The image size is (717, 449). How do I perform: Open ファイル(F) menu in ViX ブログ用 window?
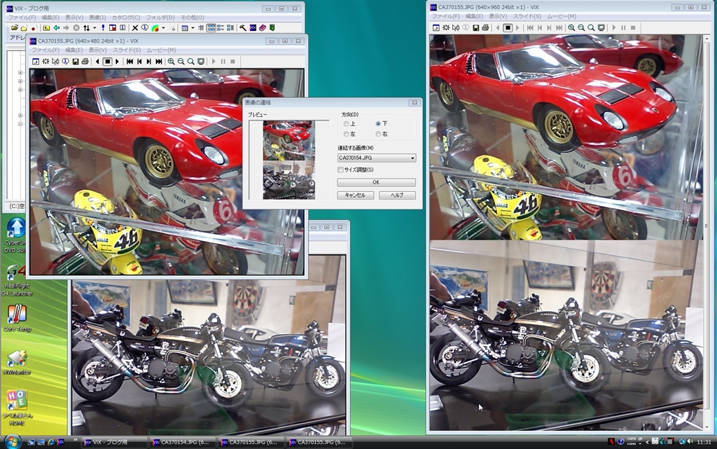(x=22, y=18)
